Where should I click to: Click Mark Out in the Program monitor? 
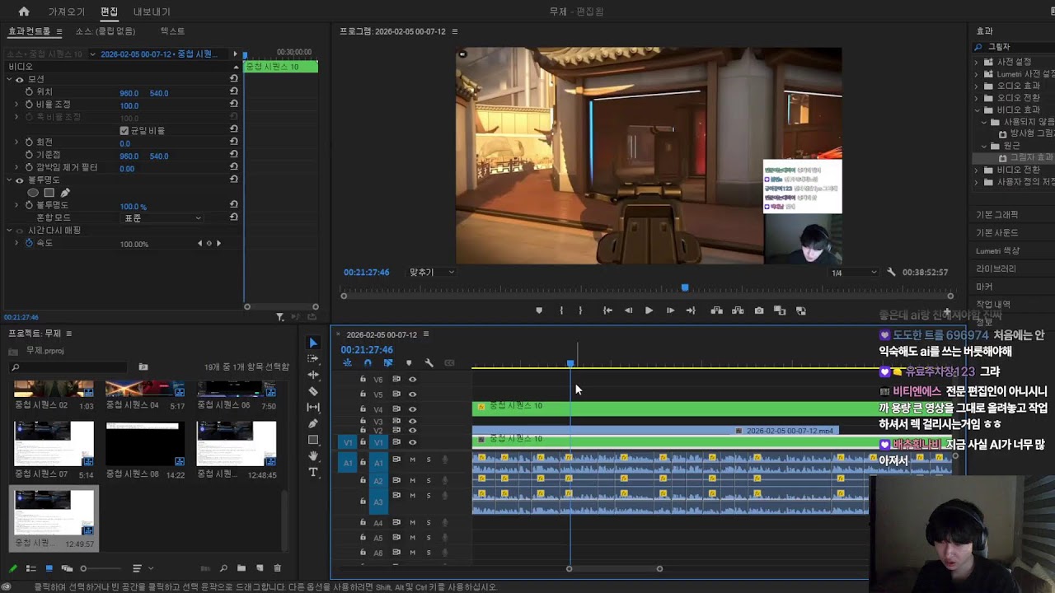pos(580,311)
